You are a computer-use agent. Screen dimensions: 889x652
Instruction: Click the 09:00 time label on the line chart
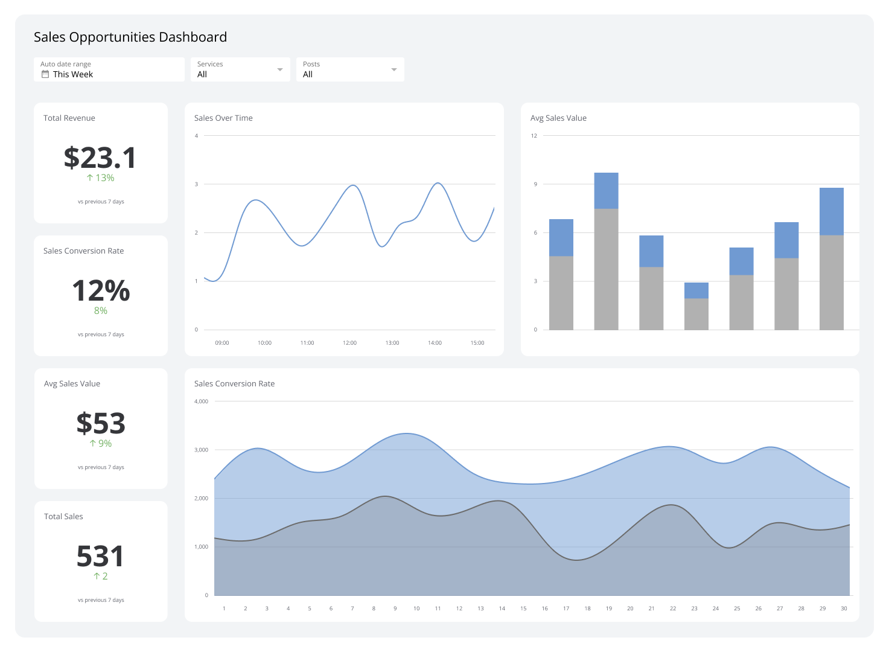(221, 342)
